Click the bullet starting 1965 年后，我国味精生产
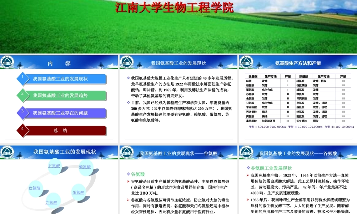 300,205
